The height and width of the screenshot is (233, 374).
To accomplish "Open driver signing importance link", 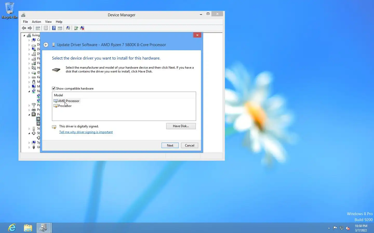I will 86,132.
